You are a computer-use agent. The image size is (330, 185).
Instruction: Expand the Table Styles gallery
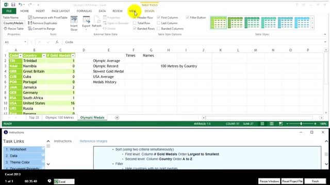312,28
